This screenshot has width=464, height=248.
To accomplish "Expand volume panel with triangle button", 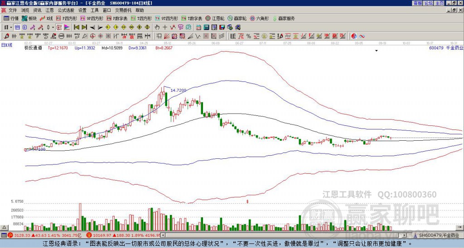I will point(4,227).
